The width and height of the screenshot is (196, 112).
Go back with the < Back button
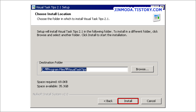click(x=108, y=101)
